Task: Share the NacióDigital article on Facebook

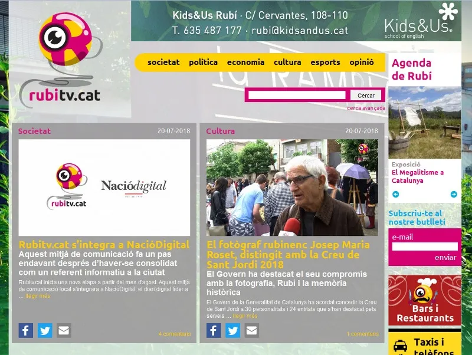Action: click(26, 330)
